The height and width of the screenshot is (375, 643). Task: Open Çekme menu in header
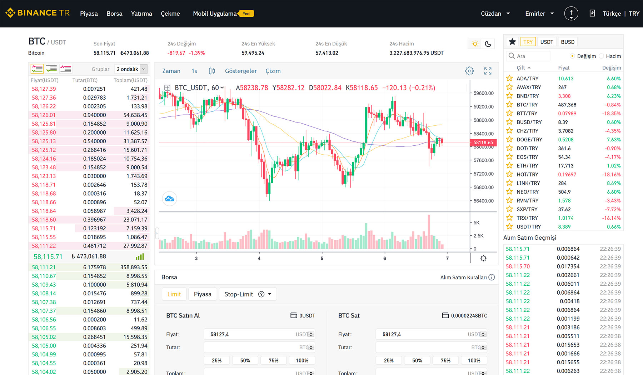170,14
